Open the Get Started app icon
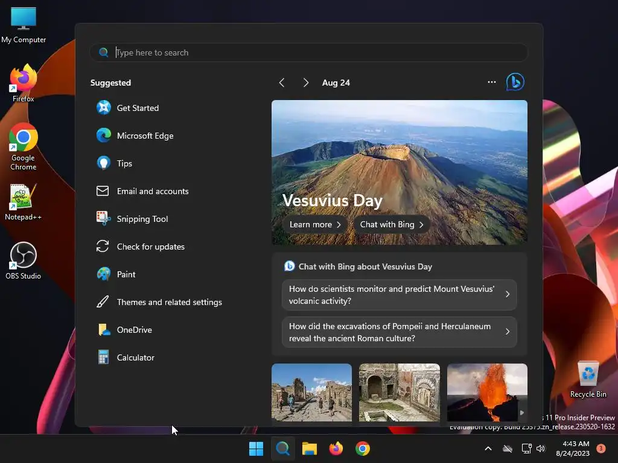 [104, 107]
